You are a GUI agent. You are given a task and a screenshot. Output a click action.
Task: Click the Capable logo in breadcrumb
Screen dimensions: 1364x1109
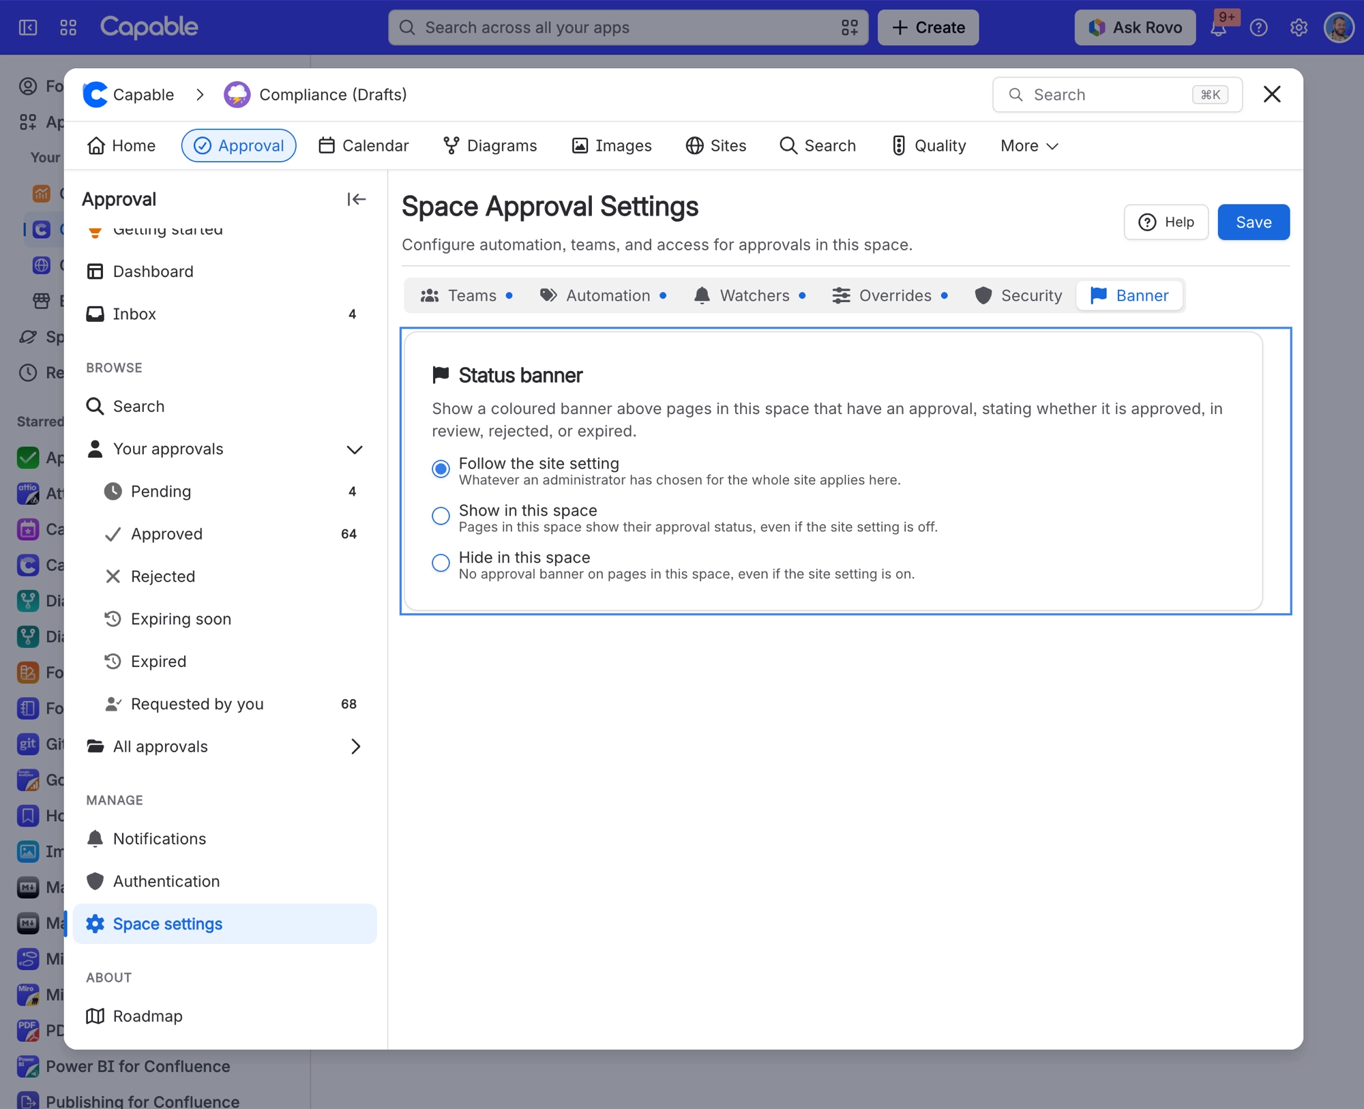[x=95, y=95]
